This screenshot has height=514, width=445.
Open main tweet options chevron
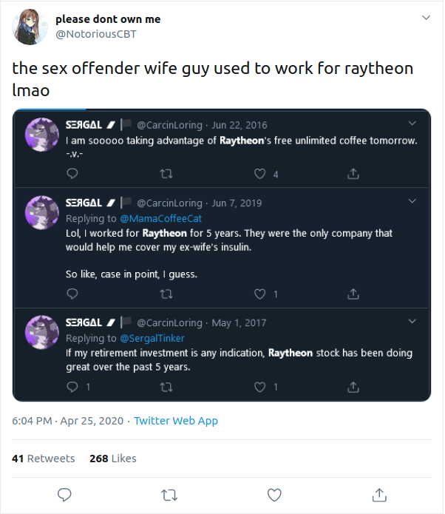[x=425, y=18]
